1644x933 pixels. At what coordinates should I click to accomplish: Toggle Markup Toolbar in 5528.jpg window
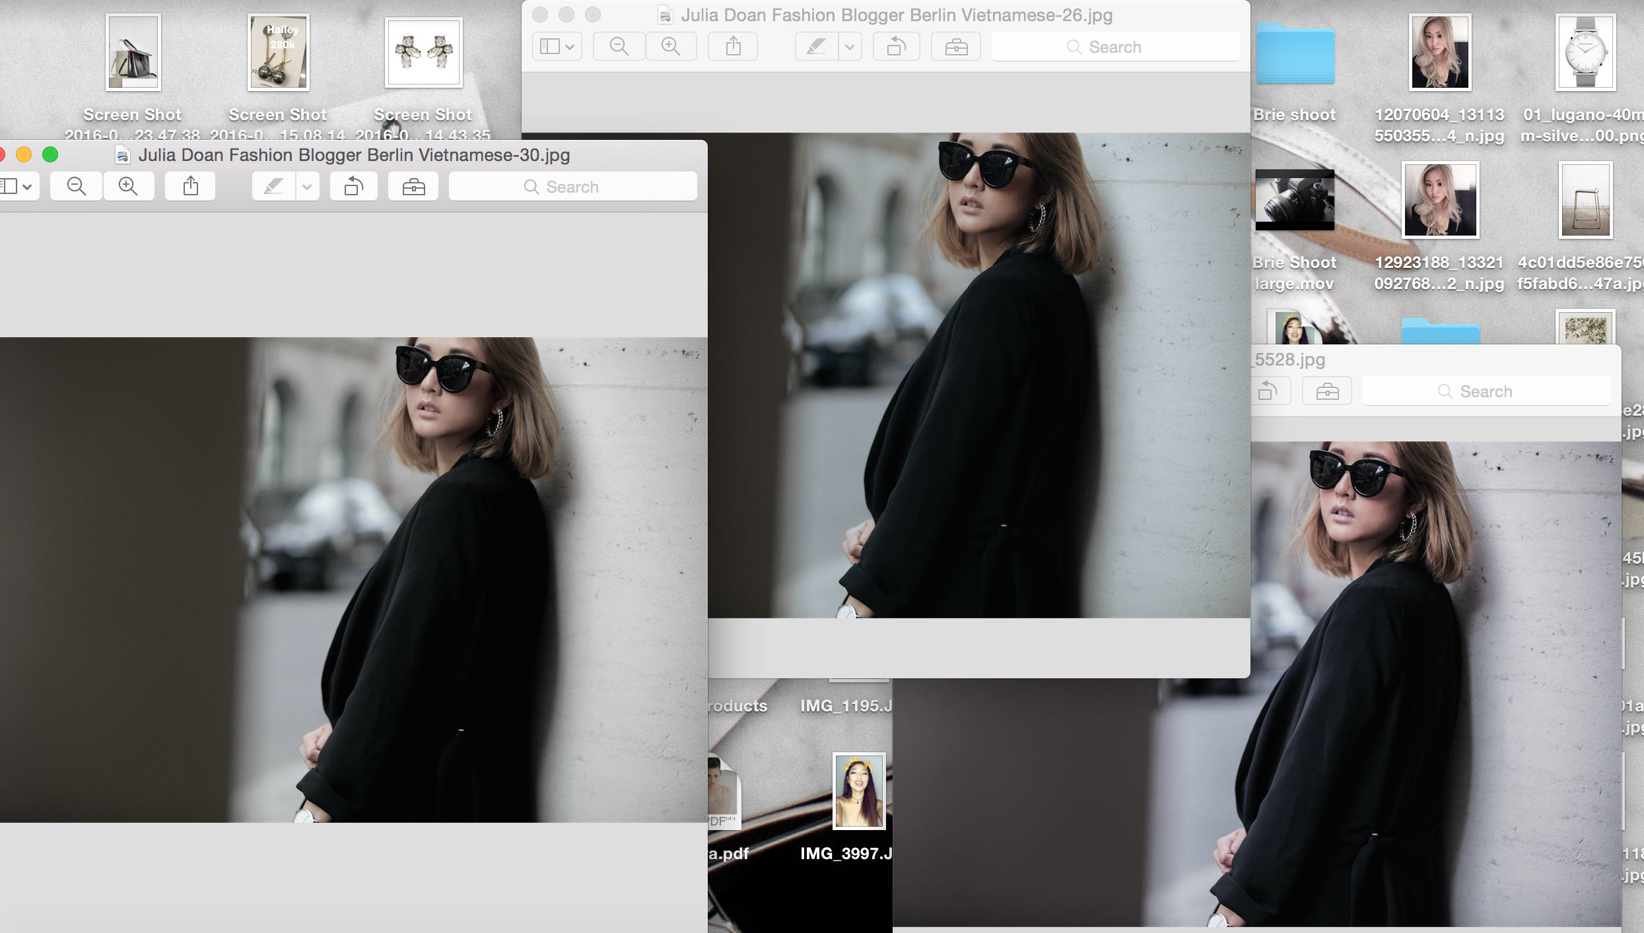(1327, 391)
